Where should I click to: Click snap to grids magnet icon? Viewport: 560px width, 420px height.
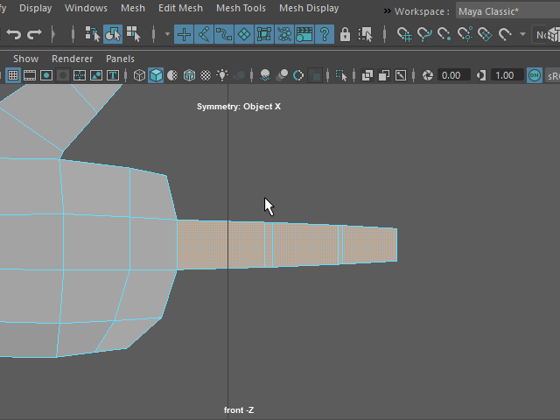[404, 34]
